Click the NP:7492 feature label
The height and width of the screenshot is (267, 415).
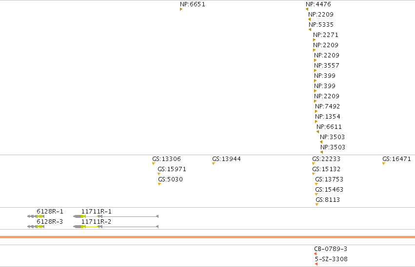click(327, 107)
